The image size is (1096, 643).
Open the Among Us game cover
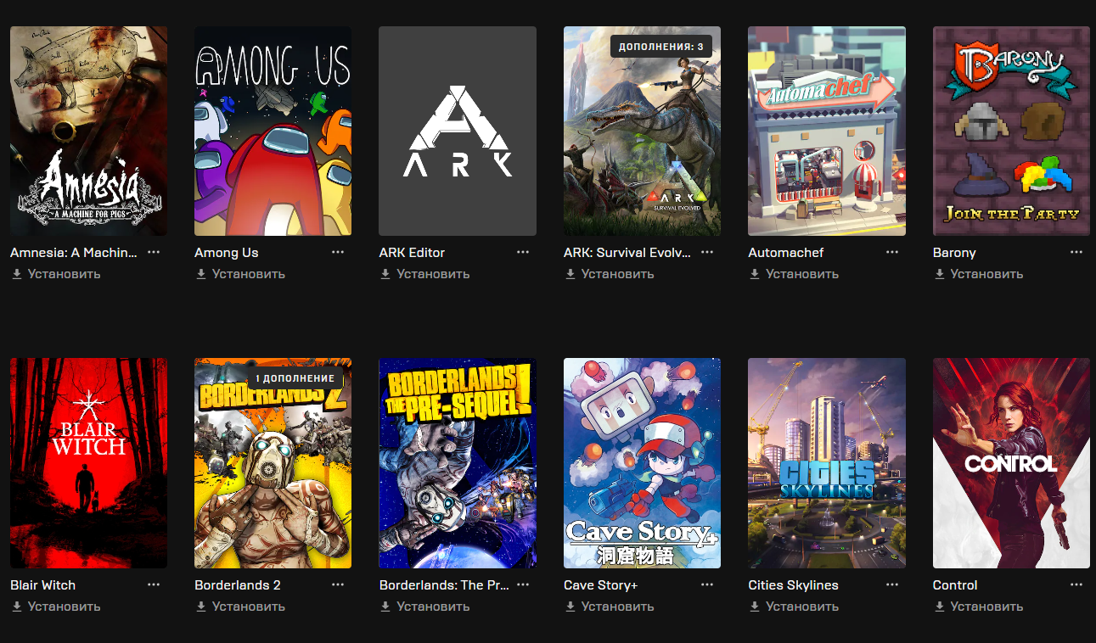[x=273, y=131]
